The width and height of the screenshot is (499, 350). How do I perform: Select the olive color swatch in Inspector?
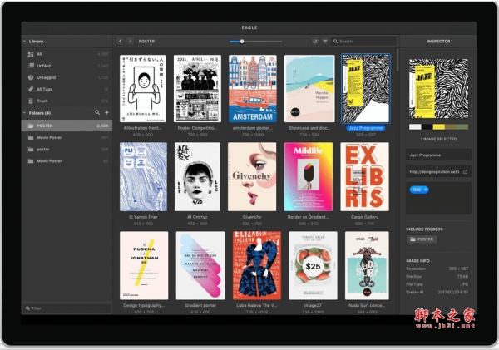450,127
